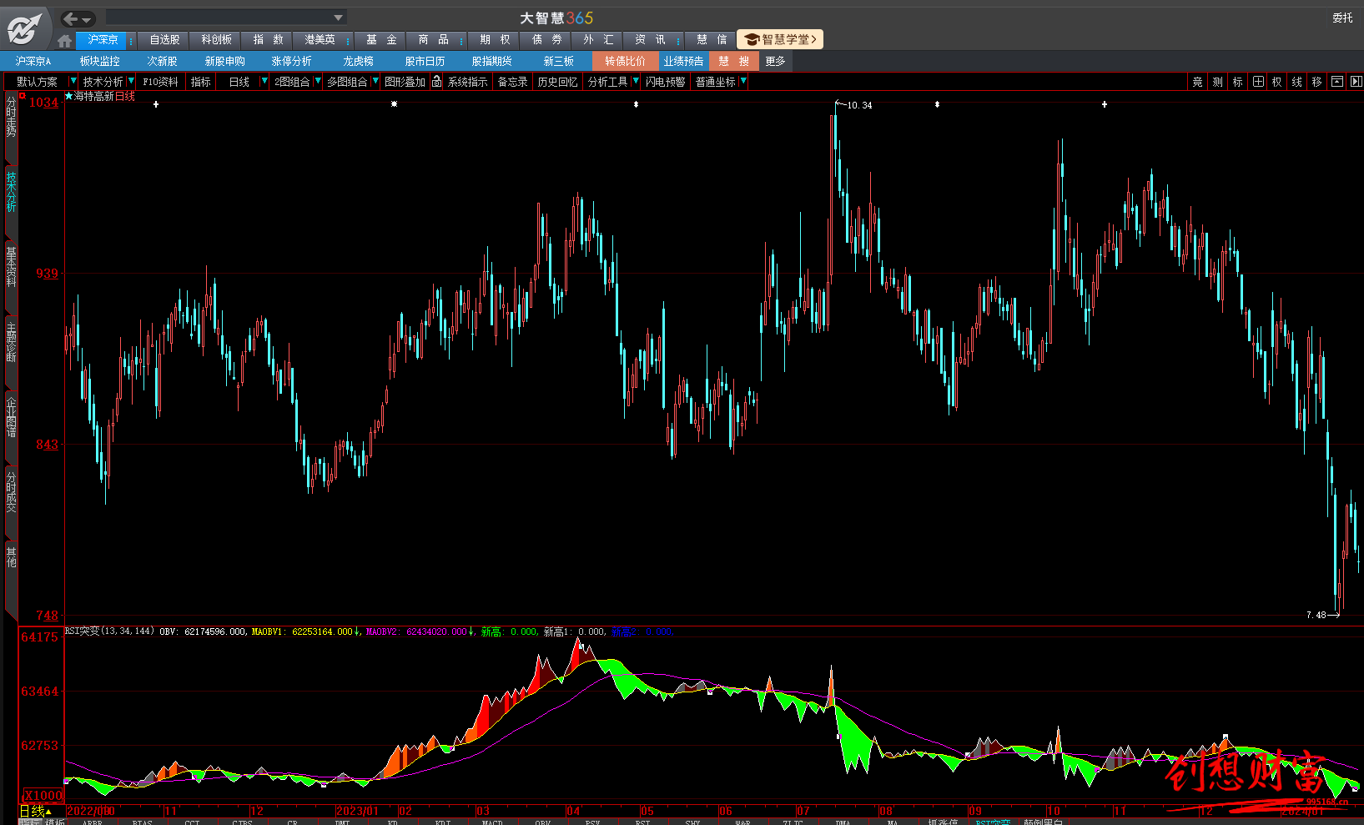Click the lock icon beside 图形叠加
The height and width of the screenshot is (825, 1364).
[436, 81]
